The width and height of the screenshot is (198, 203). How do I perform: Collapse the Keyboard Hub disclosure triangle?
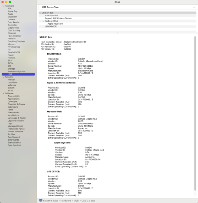pyautogui.click(x=43, y=21)
